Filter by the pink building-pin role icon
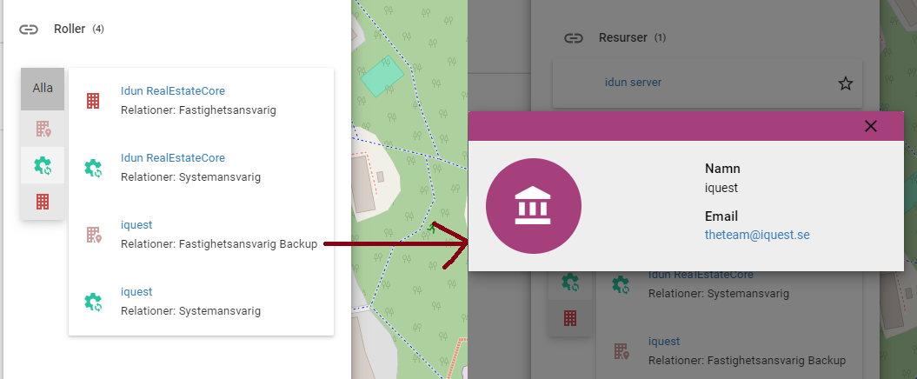Image resolution: width=917 pixels, height=379 pixels. (43, 129)
